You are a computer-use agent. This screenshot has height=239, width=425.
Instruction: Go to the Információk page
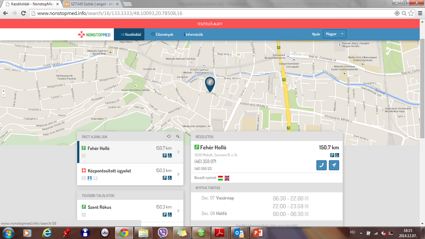point(193,35)
